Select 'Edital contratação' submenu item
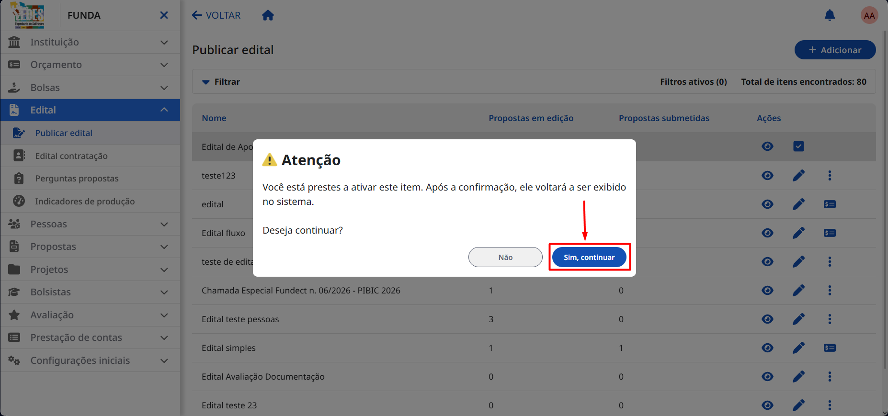This screenshot has width=888, height=416. pos(90,156)
